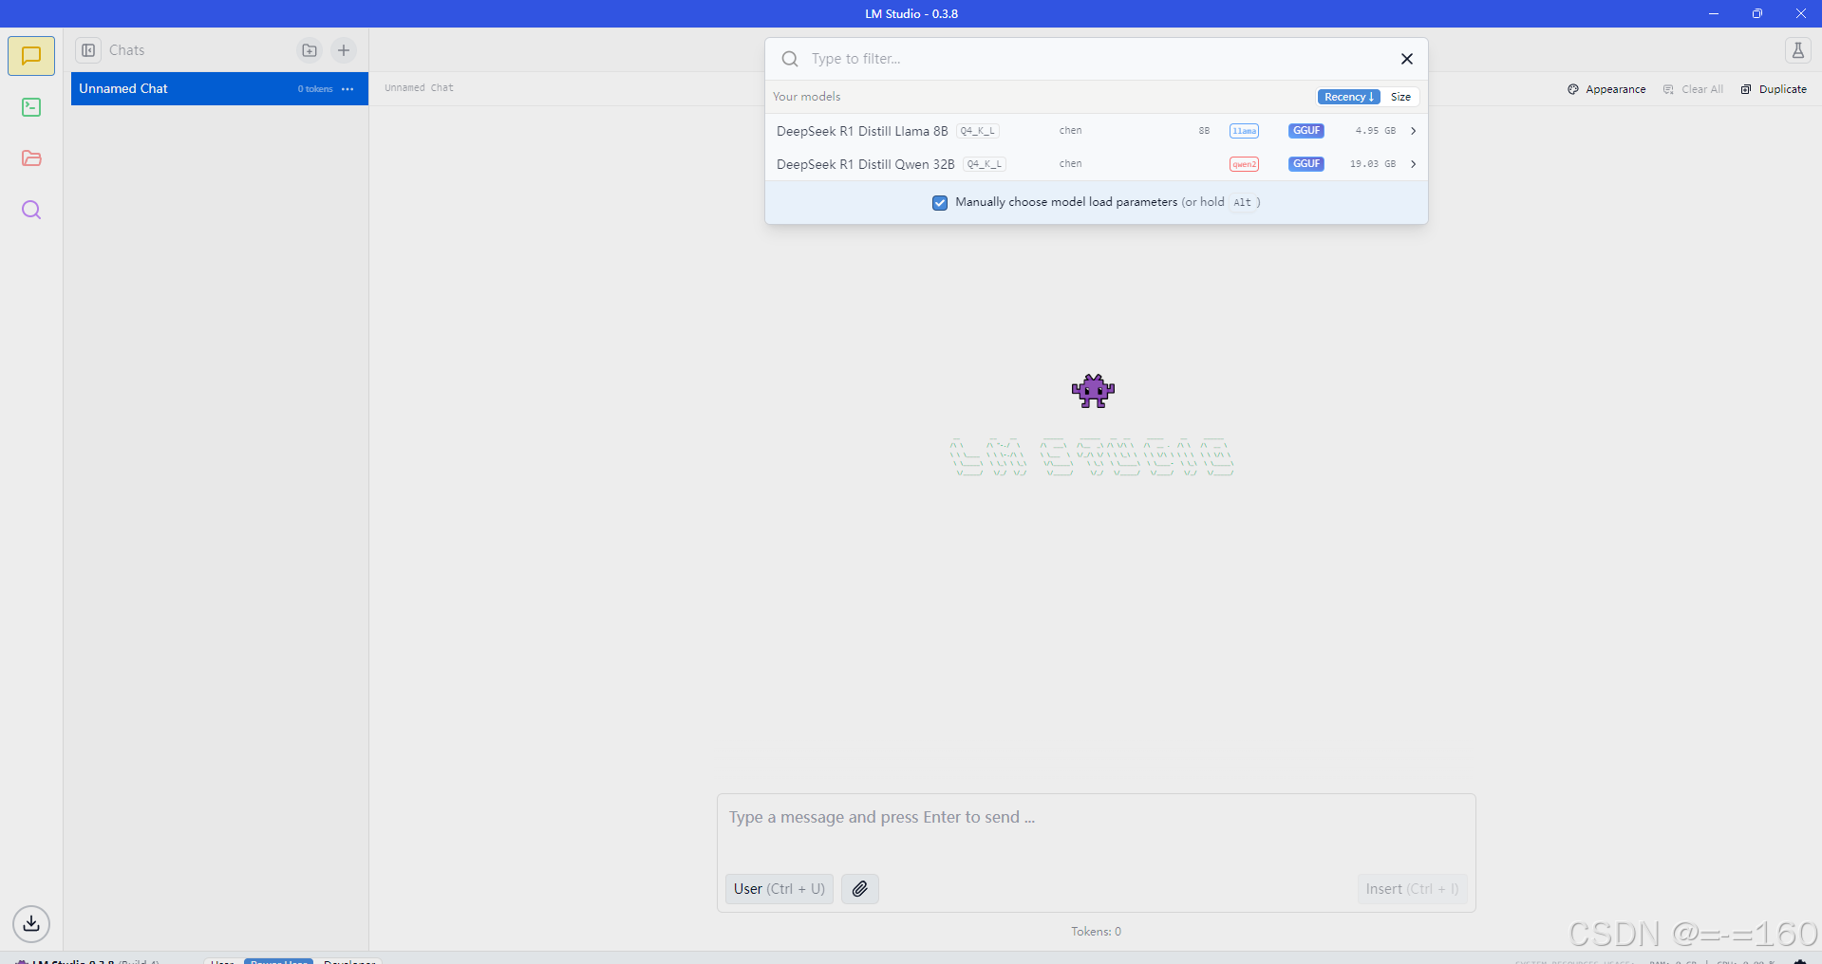The height and width of the screenshot is (964, 1822).
Task: Collapse the Chats sidebar panel icon
Action: click(x=88, y=50)
